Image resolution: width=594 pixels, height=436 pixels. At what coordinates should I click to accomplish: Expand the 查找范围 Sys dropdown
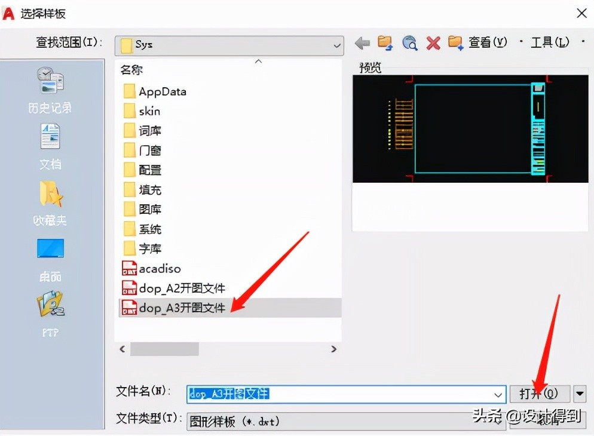tap(338, 45)
